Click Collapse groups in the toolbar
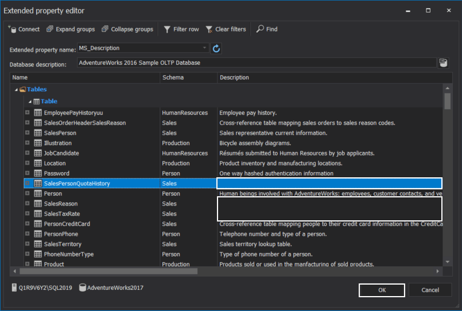The image size is (462, 311). pyautogui.click(x=127, y=29)
